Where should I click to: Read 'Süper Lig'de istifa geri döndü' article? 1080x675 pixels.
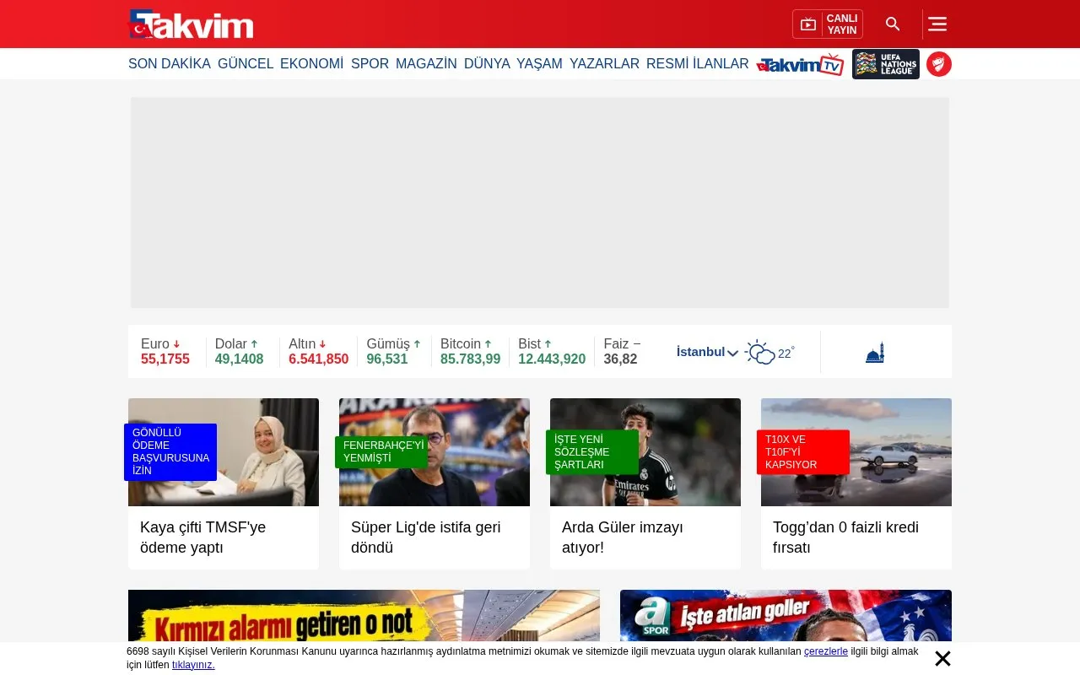(x=426, y=537)
